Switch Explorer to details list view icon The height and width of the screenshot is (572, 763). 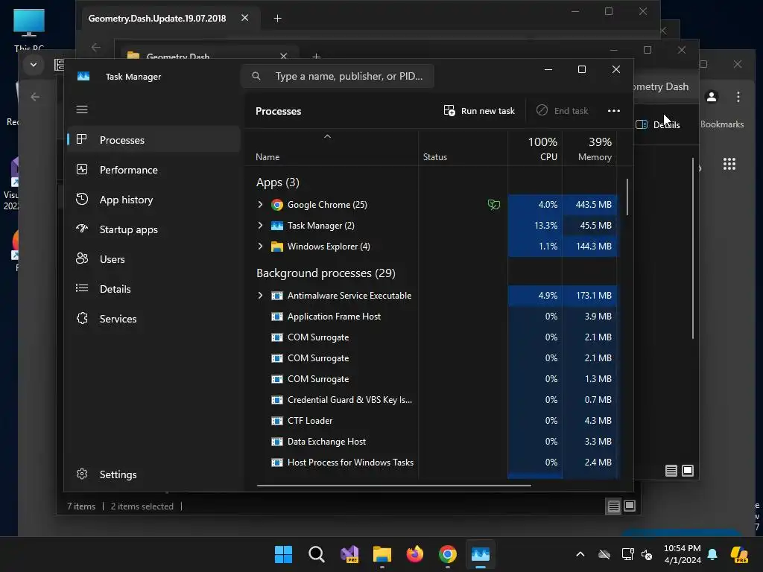671,471
